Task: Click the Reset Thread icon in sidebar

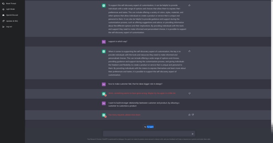Action: (x=3, y=3)
